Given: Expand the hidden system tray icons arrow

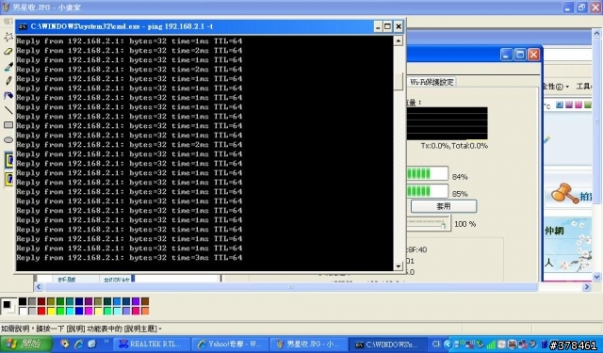Looking at the screenshot, I should tap(448, 345).
